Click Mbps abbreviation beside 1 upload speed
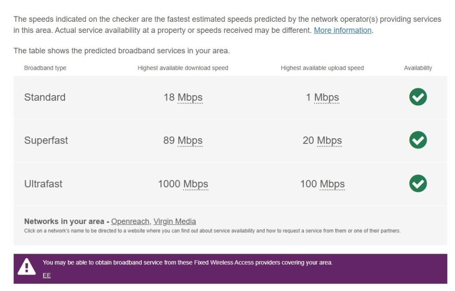 point(327,97)
